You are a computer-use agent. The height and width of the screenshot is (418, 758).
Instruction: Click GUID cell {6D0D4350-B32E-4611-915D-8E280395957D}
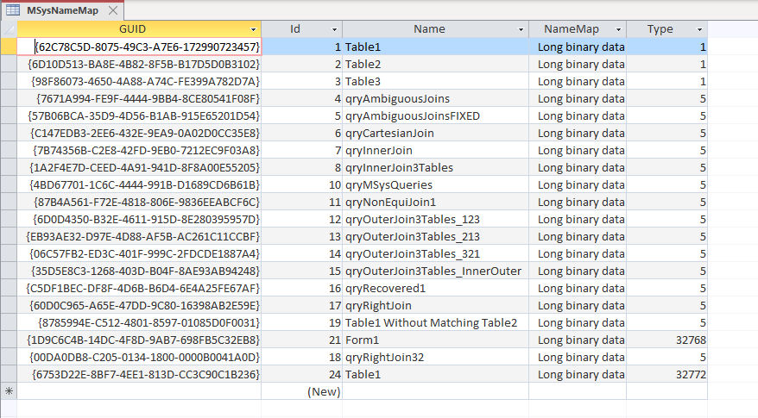pos(139,219)
